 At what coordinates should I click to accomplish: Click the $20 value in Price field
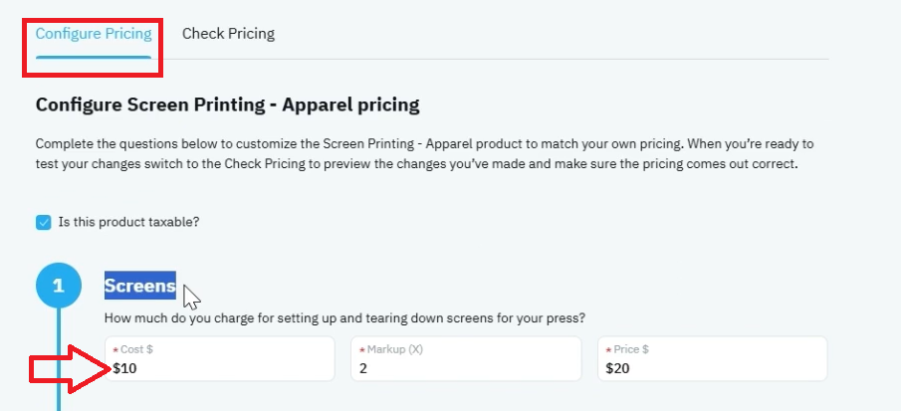tap(617, 368)
